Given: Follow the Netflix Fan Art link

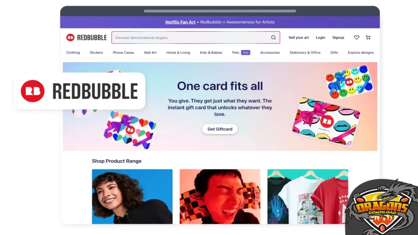Looking at the screenshot, I should point(180,22).
